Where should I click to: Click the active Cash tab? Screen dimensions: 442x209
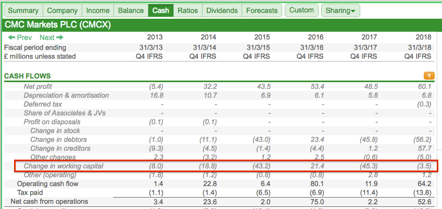161,11
